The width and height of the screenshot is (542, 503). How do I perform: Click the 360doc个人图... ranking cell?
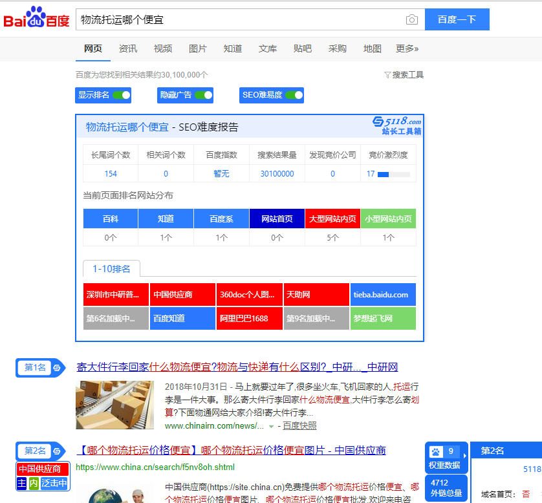pos(250,295)
